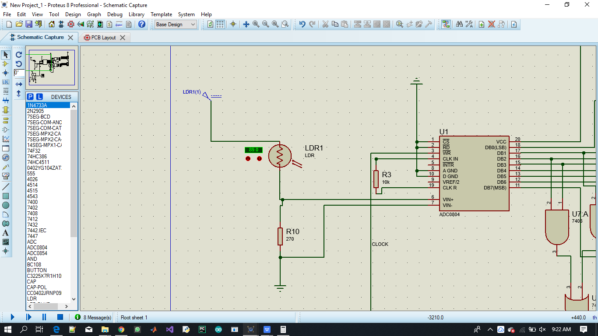Open the Graph Mode tool

tap(6, 139)
